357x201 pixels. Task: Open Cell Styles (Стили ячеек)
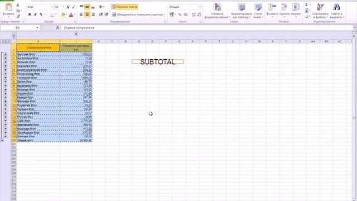coord(258,11)
